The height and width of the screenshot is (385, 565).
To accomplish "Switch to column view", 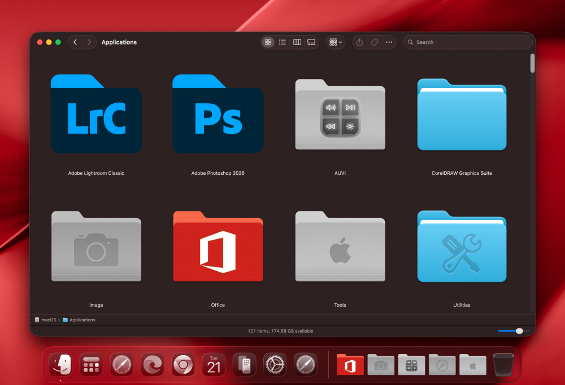I will 297,42.
